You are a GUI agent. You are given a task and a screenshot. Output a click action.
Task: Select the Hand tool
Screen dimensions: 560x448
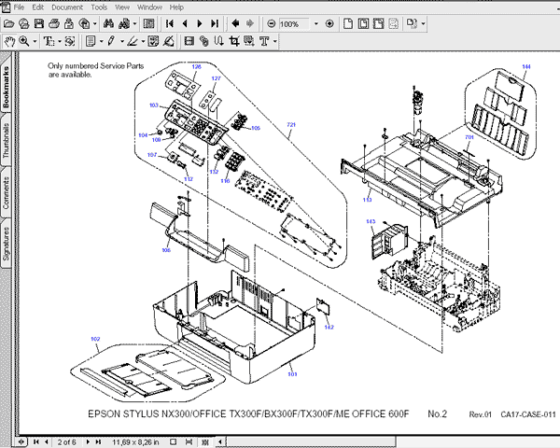[x=9, y=42]
